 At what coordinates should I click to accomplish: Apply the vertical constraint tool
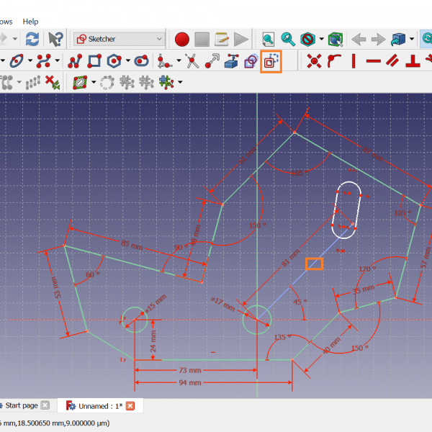[x=353, y=61]
